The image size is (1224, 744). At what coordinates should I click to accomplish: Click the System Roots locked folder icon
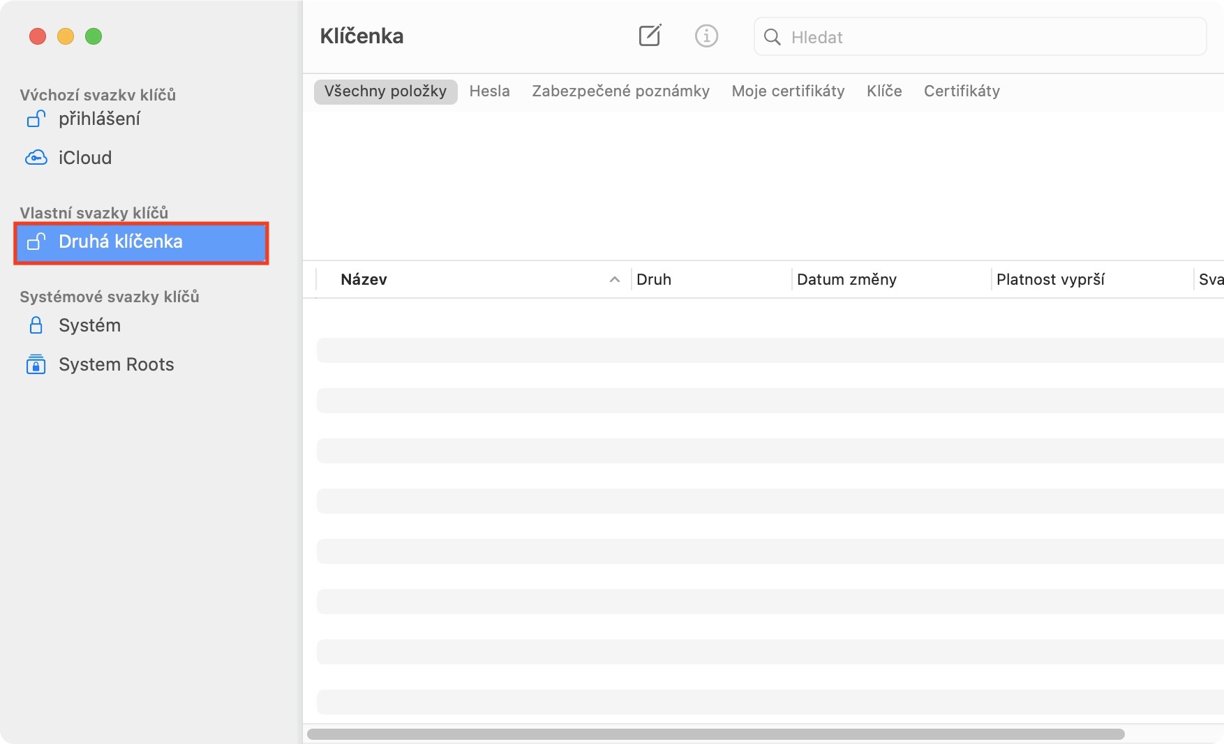(x=36, y=364)
